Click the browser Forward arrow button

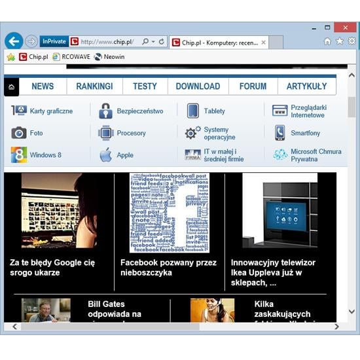click(31, 41)
